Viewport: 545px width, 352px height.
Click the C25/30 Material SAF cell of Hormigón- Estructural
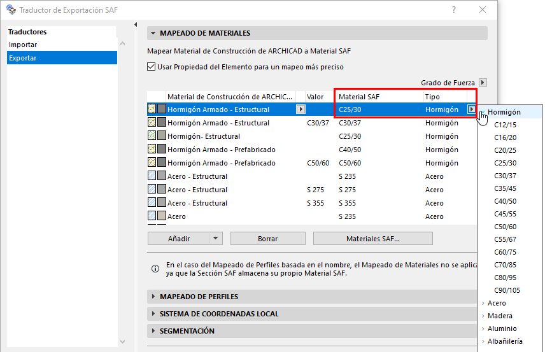pos(350,136)
